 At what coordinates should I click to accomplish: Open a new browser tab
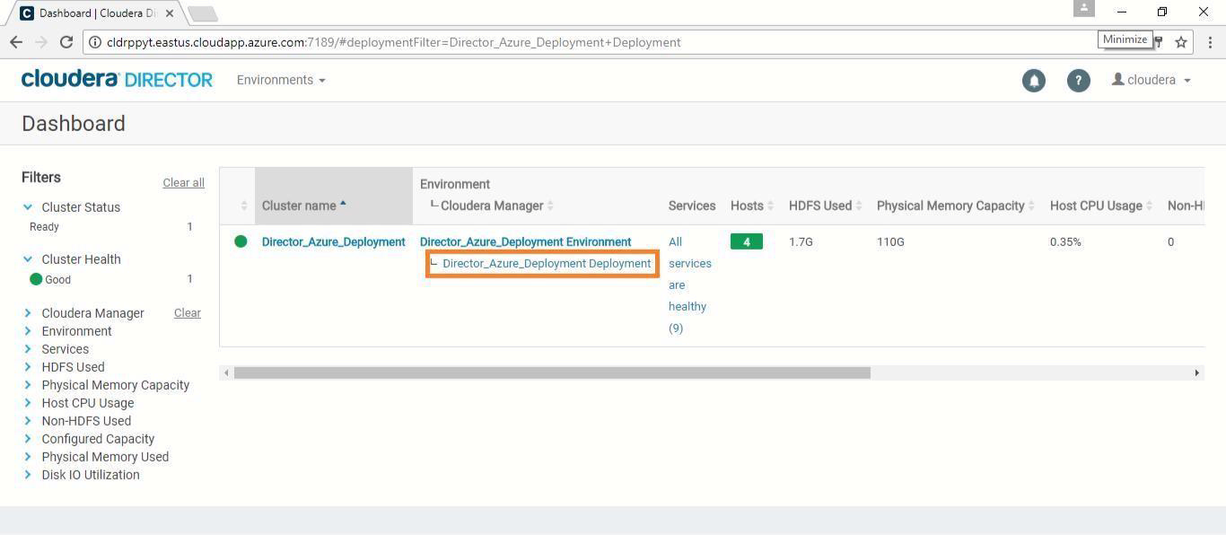pos(204,13)
